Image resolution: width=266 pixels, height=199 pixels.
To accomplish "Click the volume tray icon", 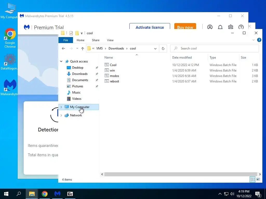I will [232, 194].
